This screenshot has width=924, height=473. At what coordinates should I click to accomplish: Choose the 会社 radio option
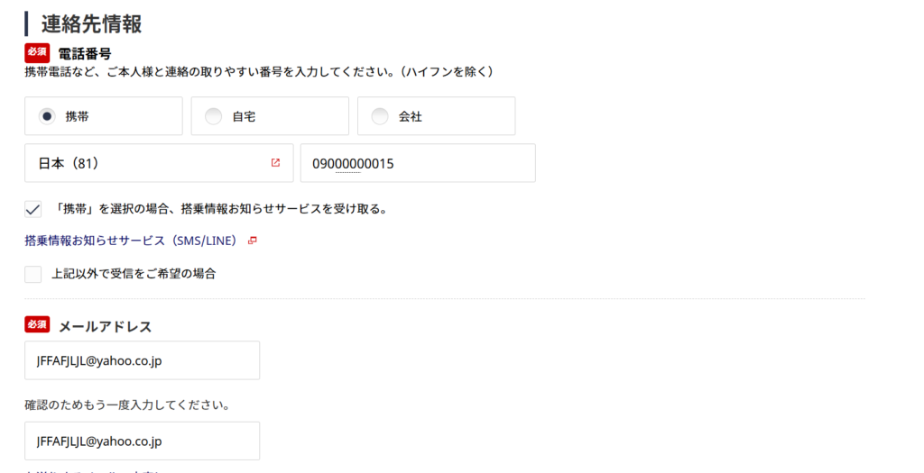pyautogui.click(x=380, y=116)
